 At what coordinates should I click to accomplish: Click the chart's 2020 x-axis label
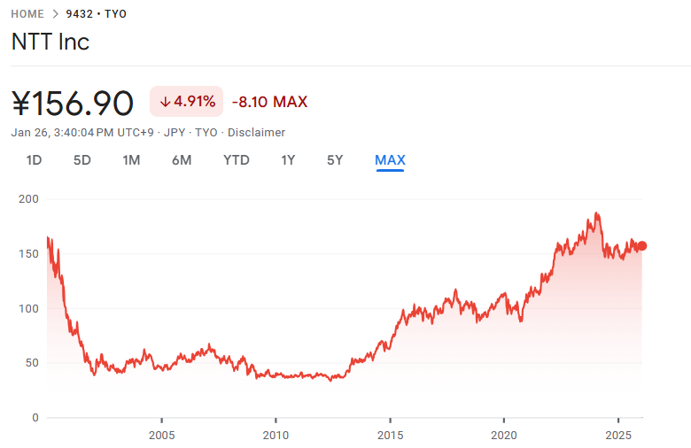(x=503, y=435)
